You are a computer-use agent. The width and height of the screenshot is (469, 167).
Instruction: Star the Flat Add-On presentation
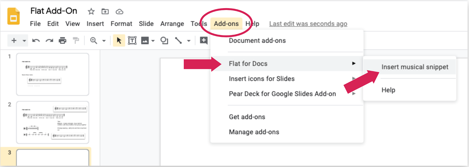point(91,11)
